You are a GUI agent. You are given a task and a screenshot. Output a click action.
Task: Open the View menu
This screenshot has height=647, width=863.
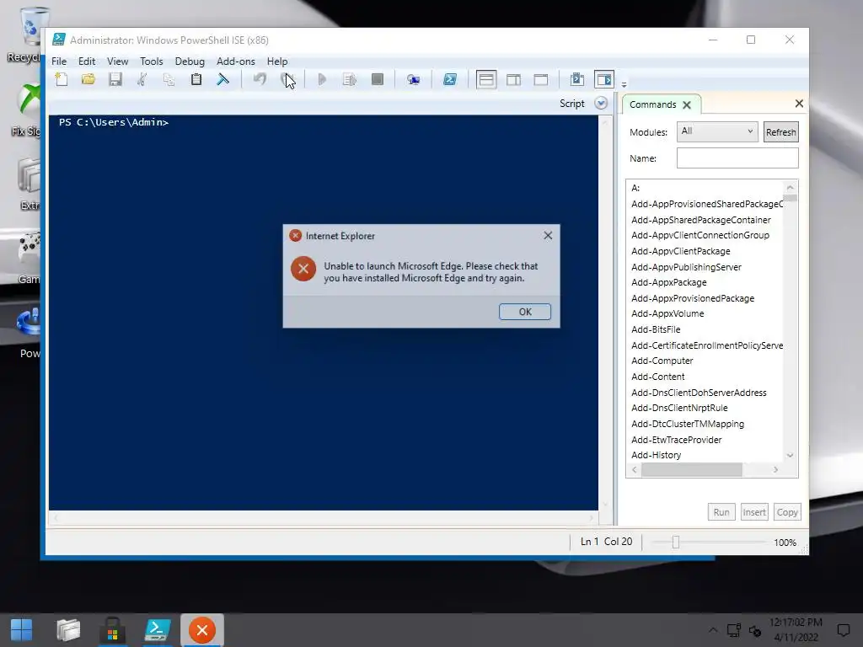[x=117, y=61]
